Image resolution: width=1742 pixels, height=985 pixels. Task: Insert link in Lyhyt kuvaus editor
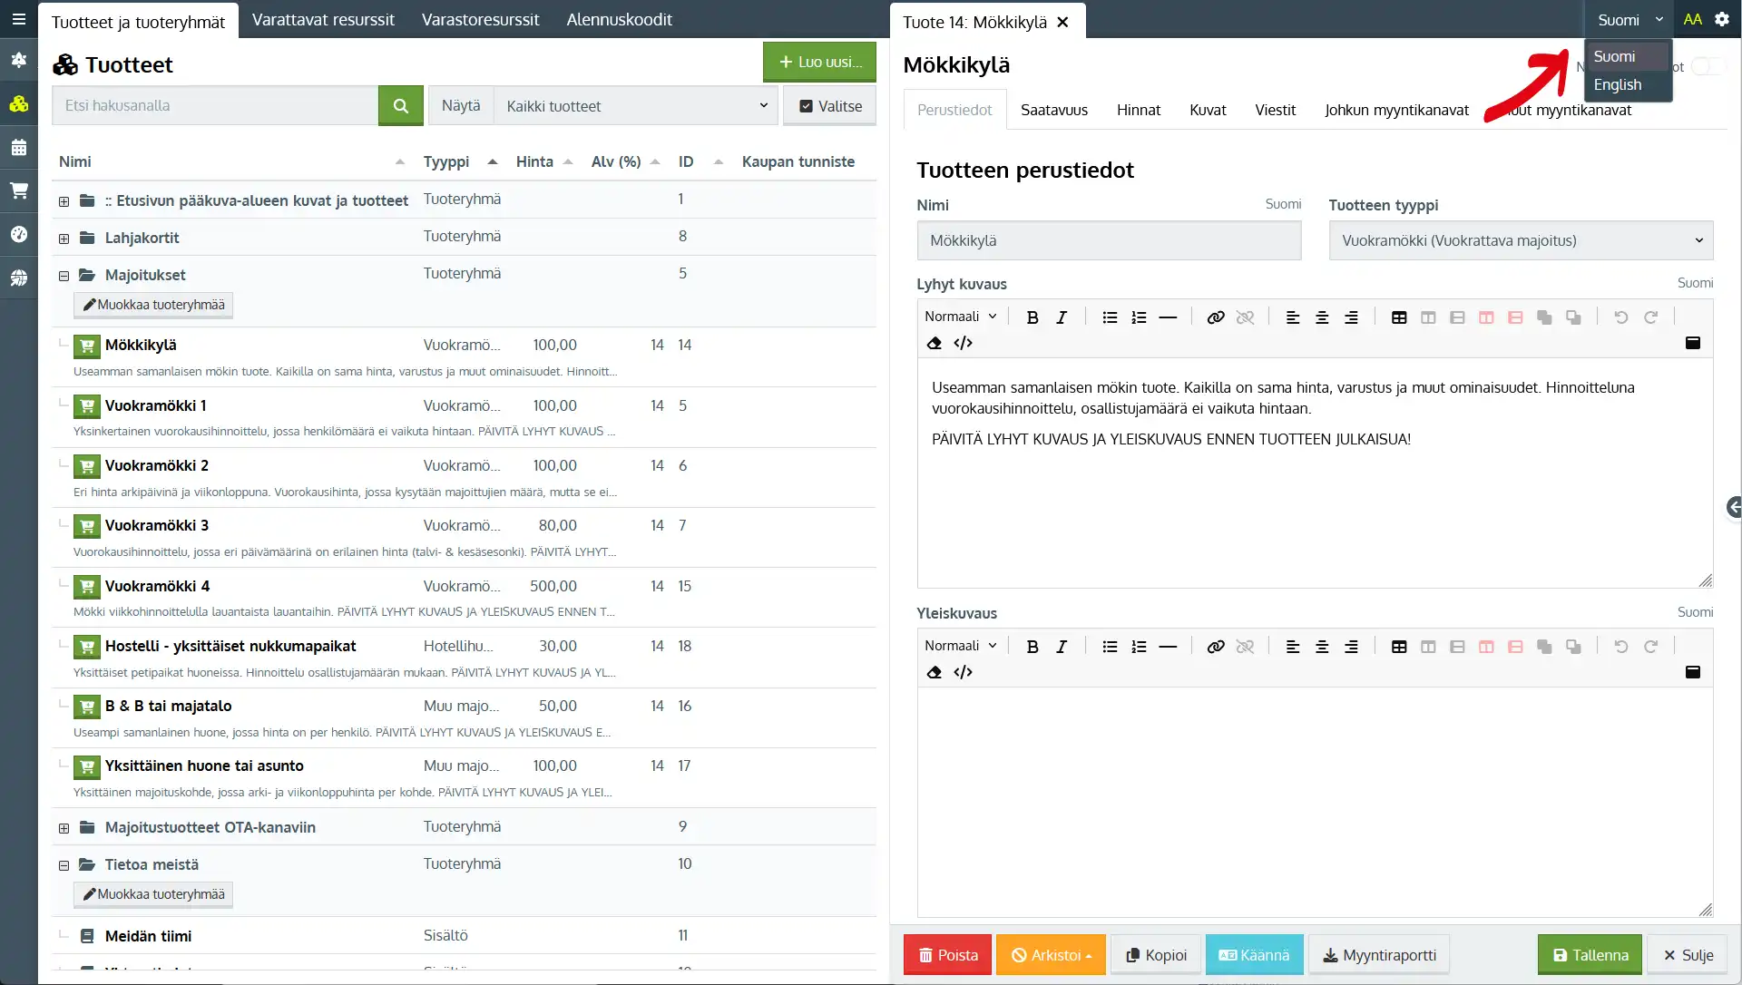pyautogui.click(x=1215, y=317)
